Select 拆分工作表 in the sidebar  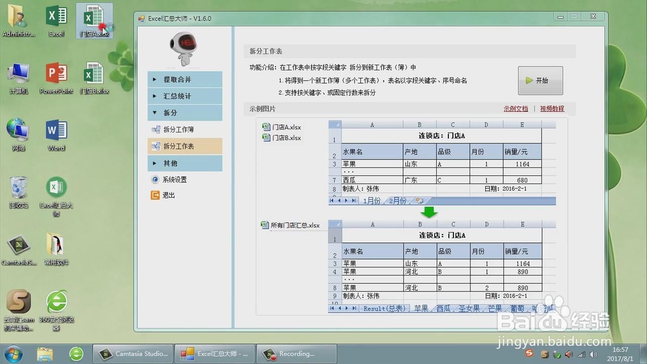pyautogui.click(x=185, y=146)
